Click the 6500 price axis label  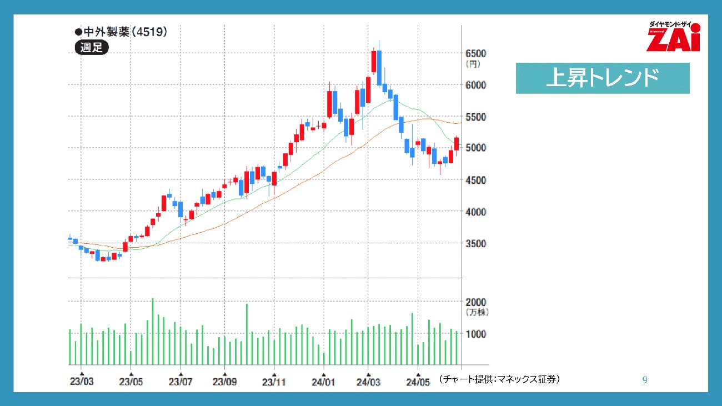[x=475, y=53]
